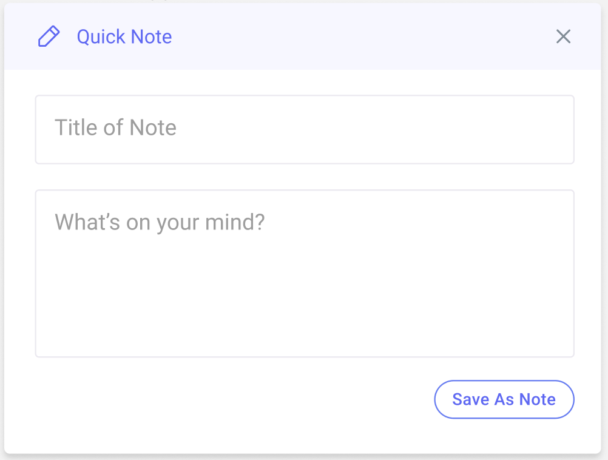
Task: Save the quick note as a note
Action: click(x=504, y=399)
